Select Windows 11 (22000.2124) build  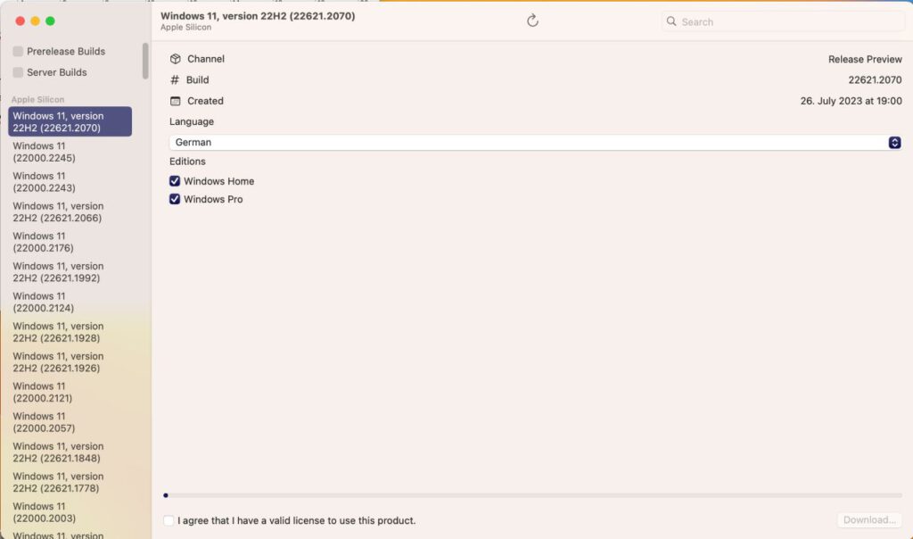click(70, 302)
